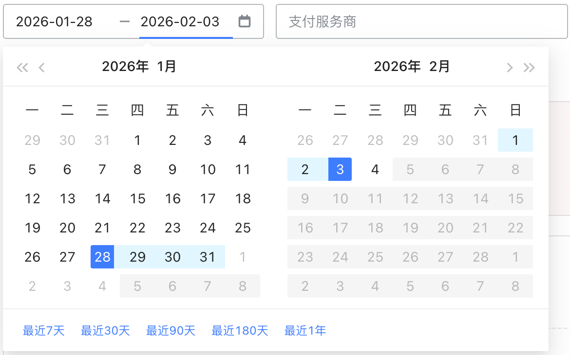The height and width of the screenshot is (355, 570).
Task: Select February 4 in the right calendar
Action: click(x=375, y=169)
